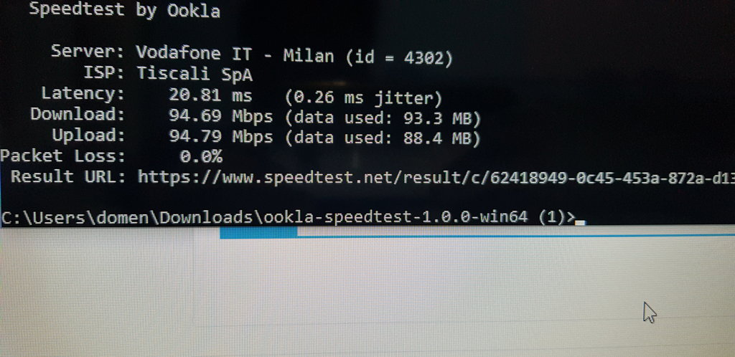Open the speedtest.net result URL
735x357 pixels.
(x=436, y=178)
